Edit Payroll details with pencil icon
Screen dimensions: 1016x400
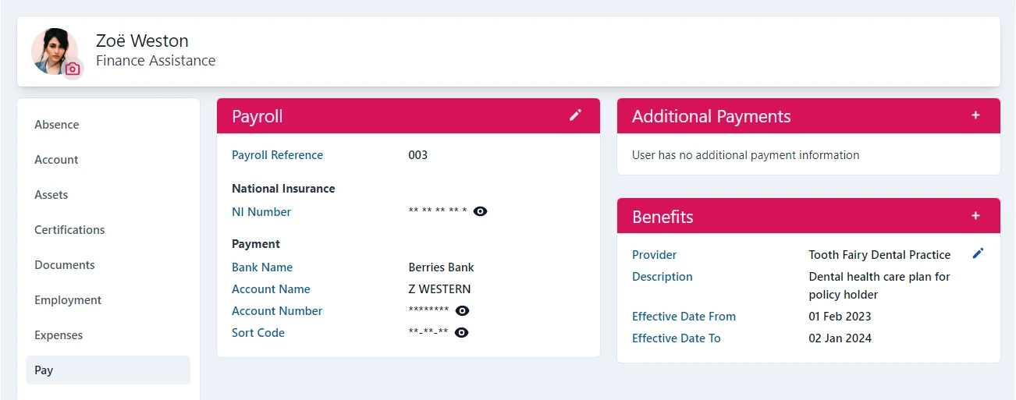coord(575,115)
